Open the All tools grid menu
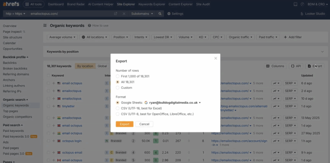 tap(34, 4)
